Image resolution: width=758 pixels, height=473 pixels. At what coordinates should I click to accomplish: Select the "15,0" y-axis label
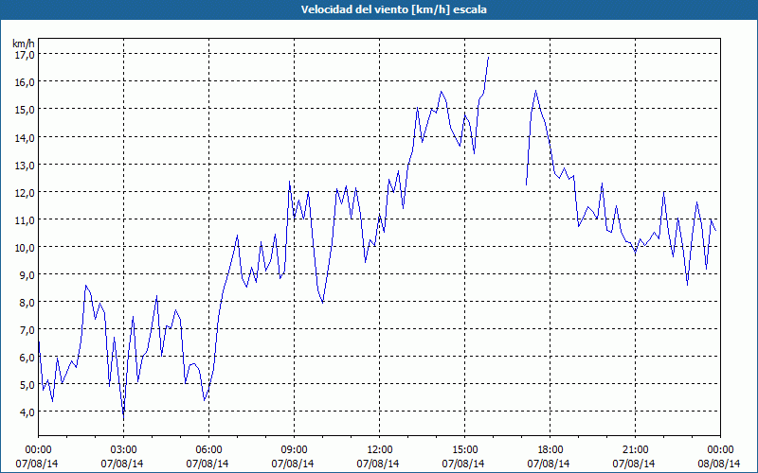25,110
